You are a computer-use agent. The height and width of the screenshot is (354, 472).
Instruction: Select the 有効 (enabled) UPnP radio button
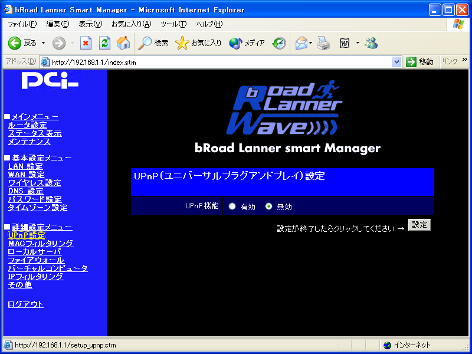pyautogui.click(x=232, y=206)
